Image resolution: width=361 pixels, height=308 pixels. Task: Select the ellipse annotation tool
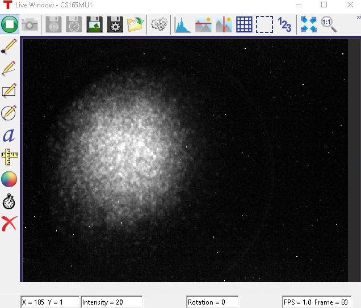pyautogui.click(x=9, y=113)
